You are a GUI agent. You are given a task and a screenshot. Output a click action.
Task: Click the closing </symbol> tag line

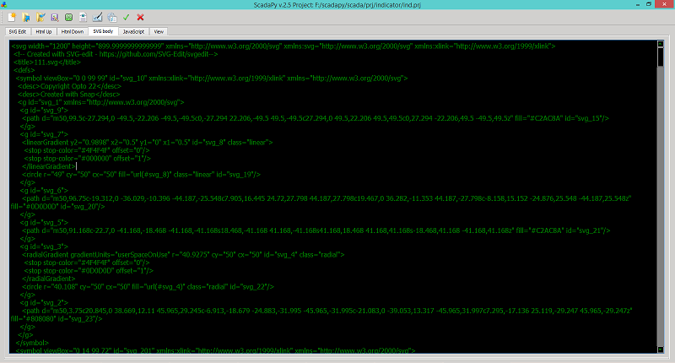32,343
